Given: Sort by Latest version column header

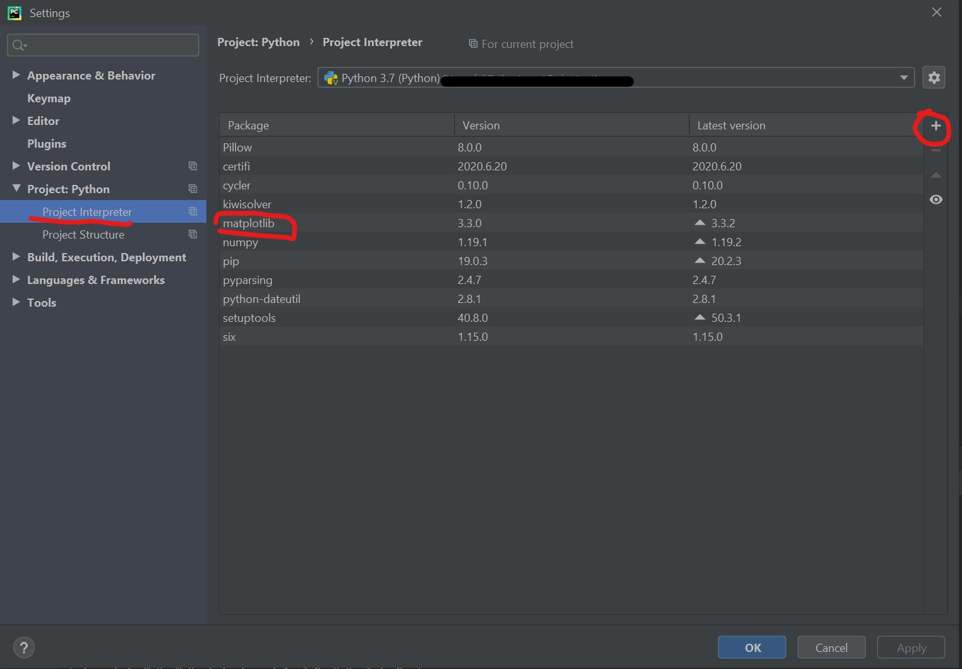Looking at the screenshot, I should 806,125.
